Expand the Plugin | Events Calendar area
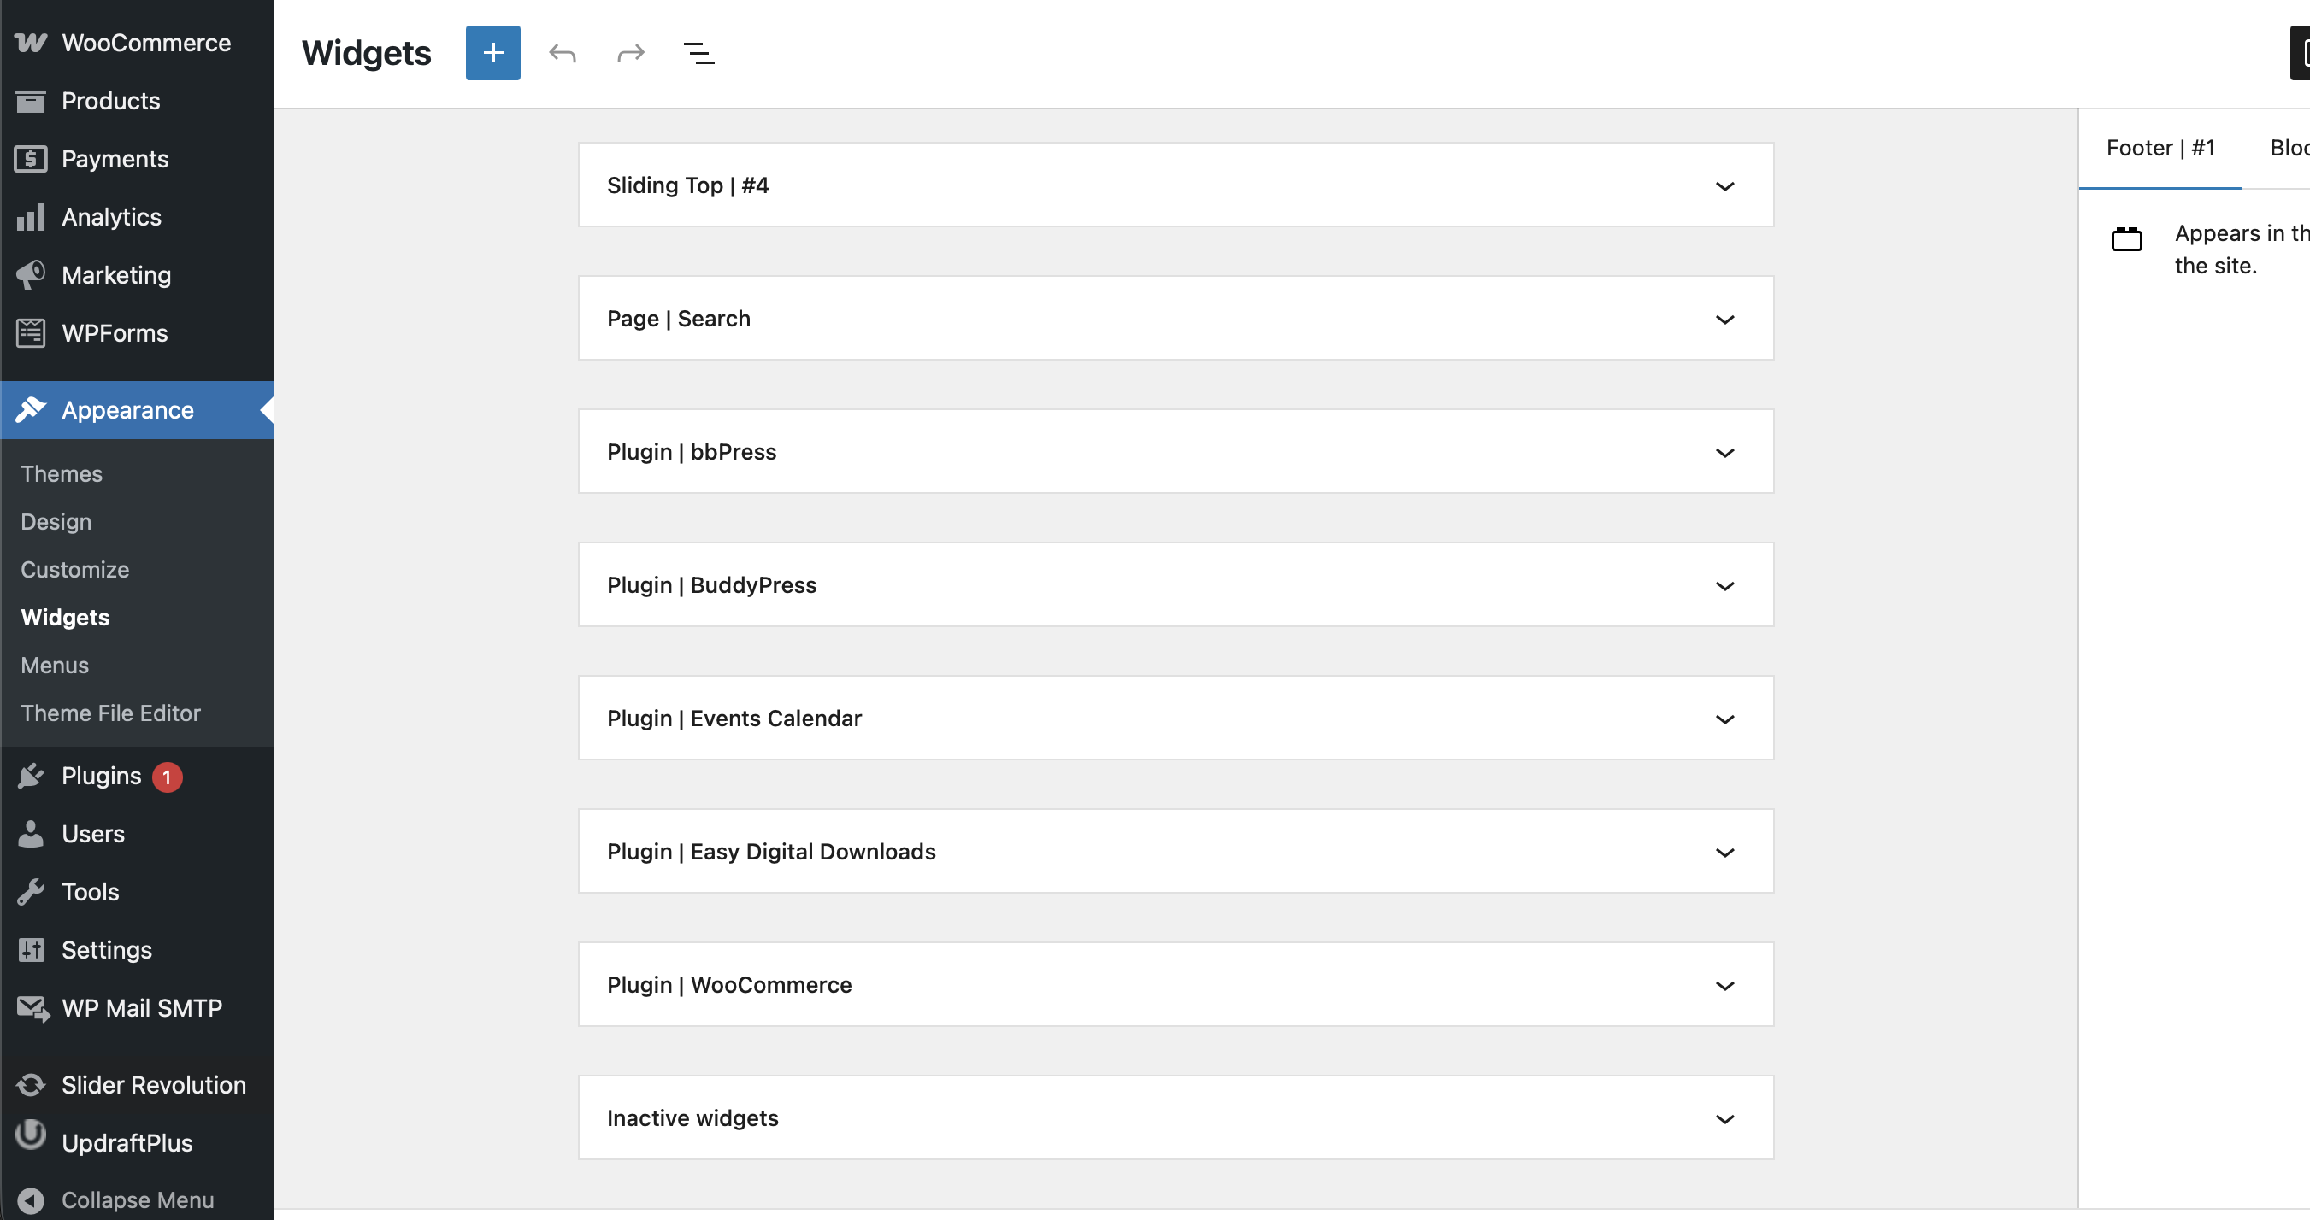The image size is (2310, 1220). click(1724, 719)
